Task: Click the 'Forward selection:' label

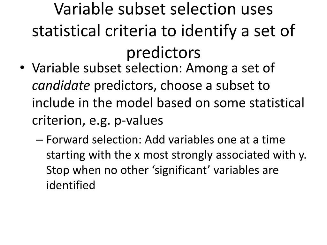Action: [94, 140]
